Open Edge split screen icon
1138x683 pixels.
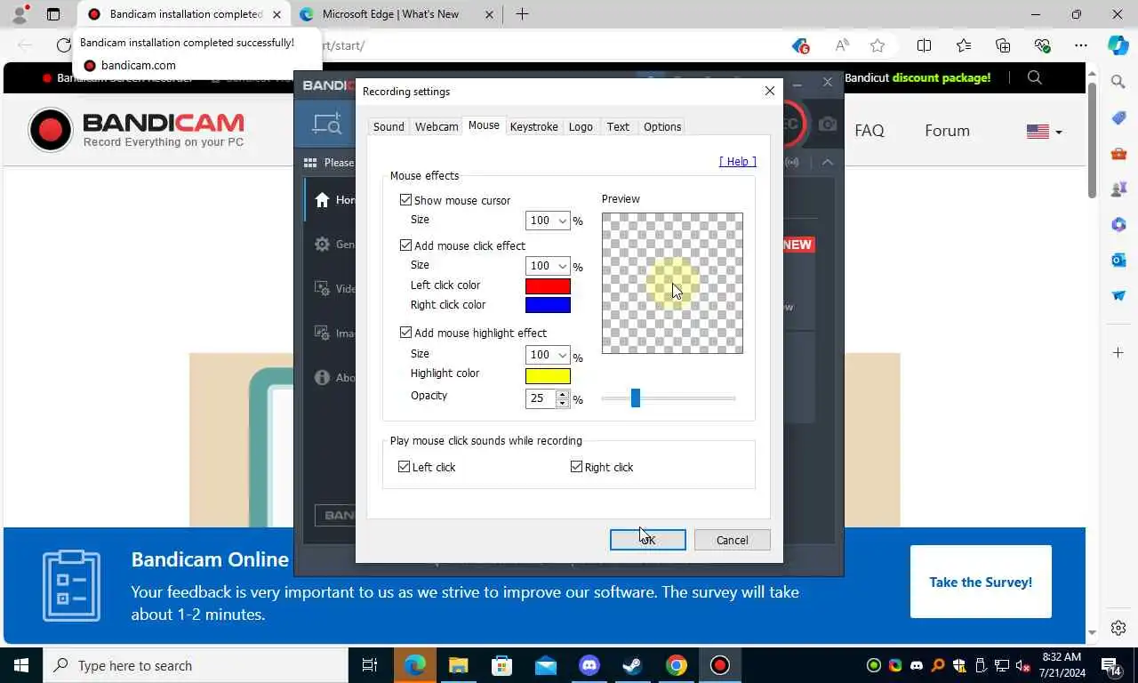coord(924,45)
